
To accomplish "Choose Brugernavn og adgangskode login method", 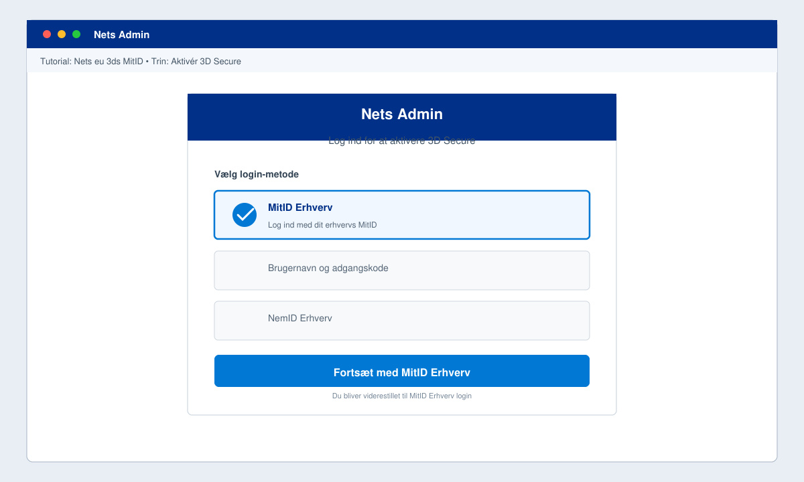I will (x=402, y=270).
